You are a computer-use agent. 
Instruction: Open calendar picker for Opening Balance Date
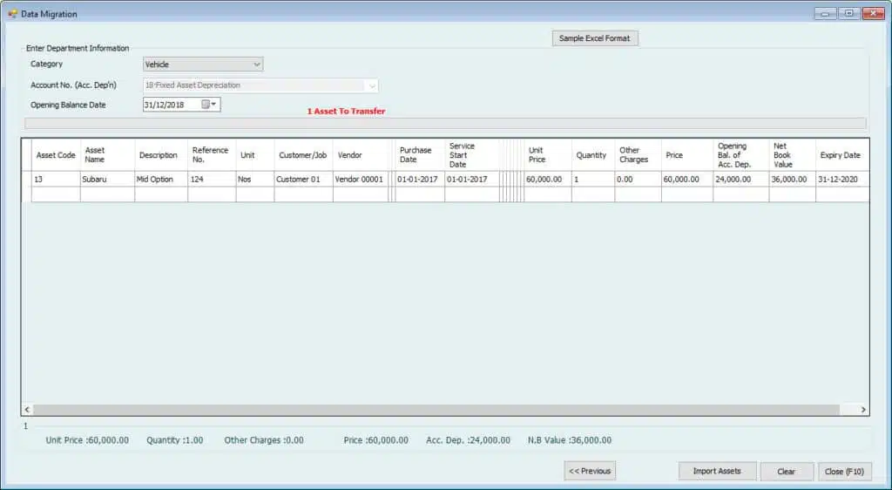click(210, 105)
